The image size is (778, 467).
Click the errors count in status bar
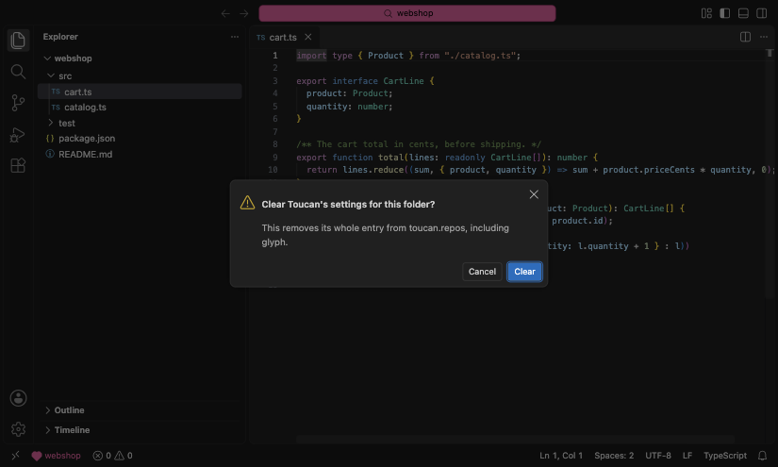click(x=102, y=455)
